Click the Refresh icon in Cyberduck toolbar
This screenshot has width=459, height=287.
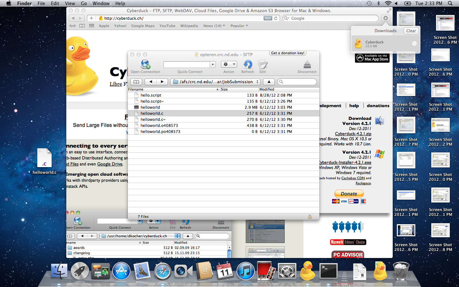tap(248, 65)
